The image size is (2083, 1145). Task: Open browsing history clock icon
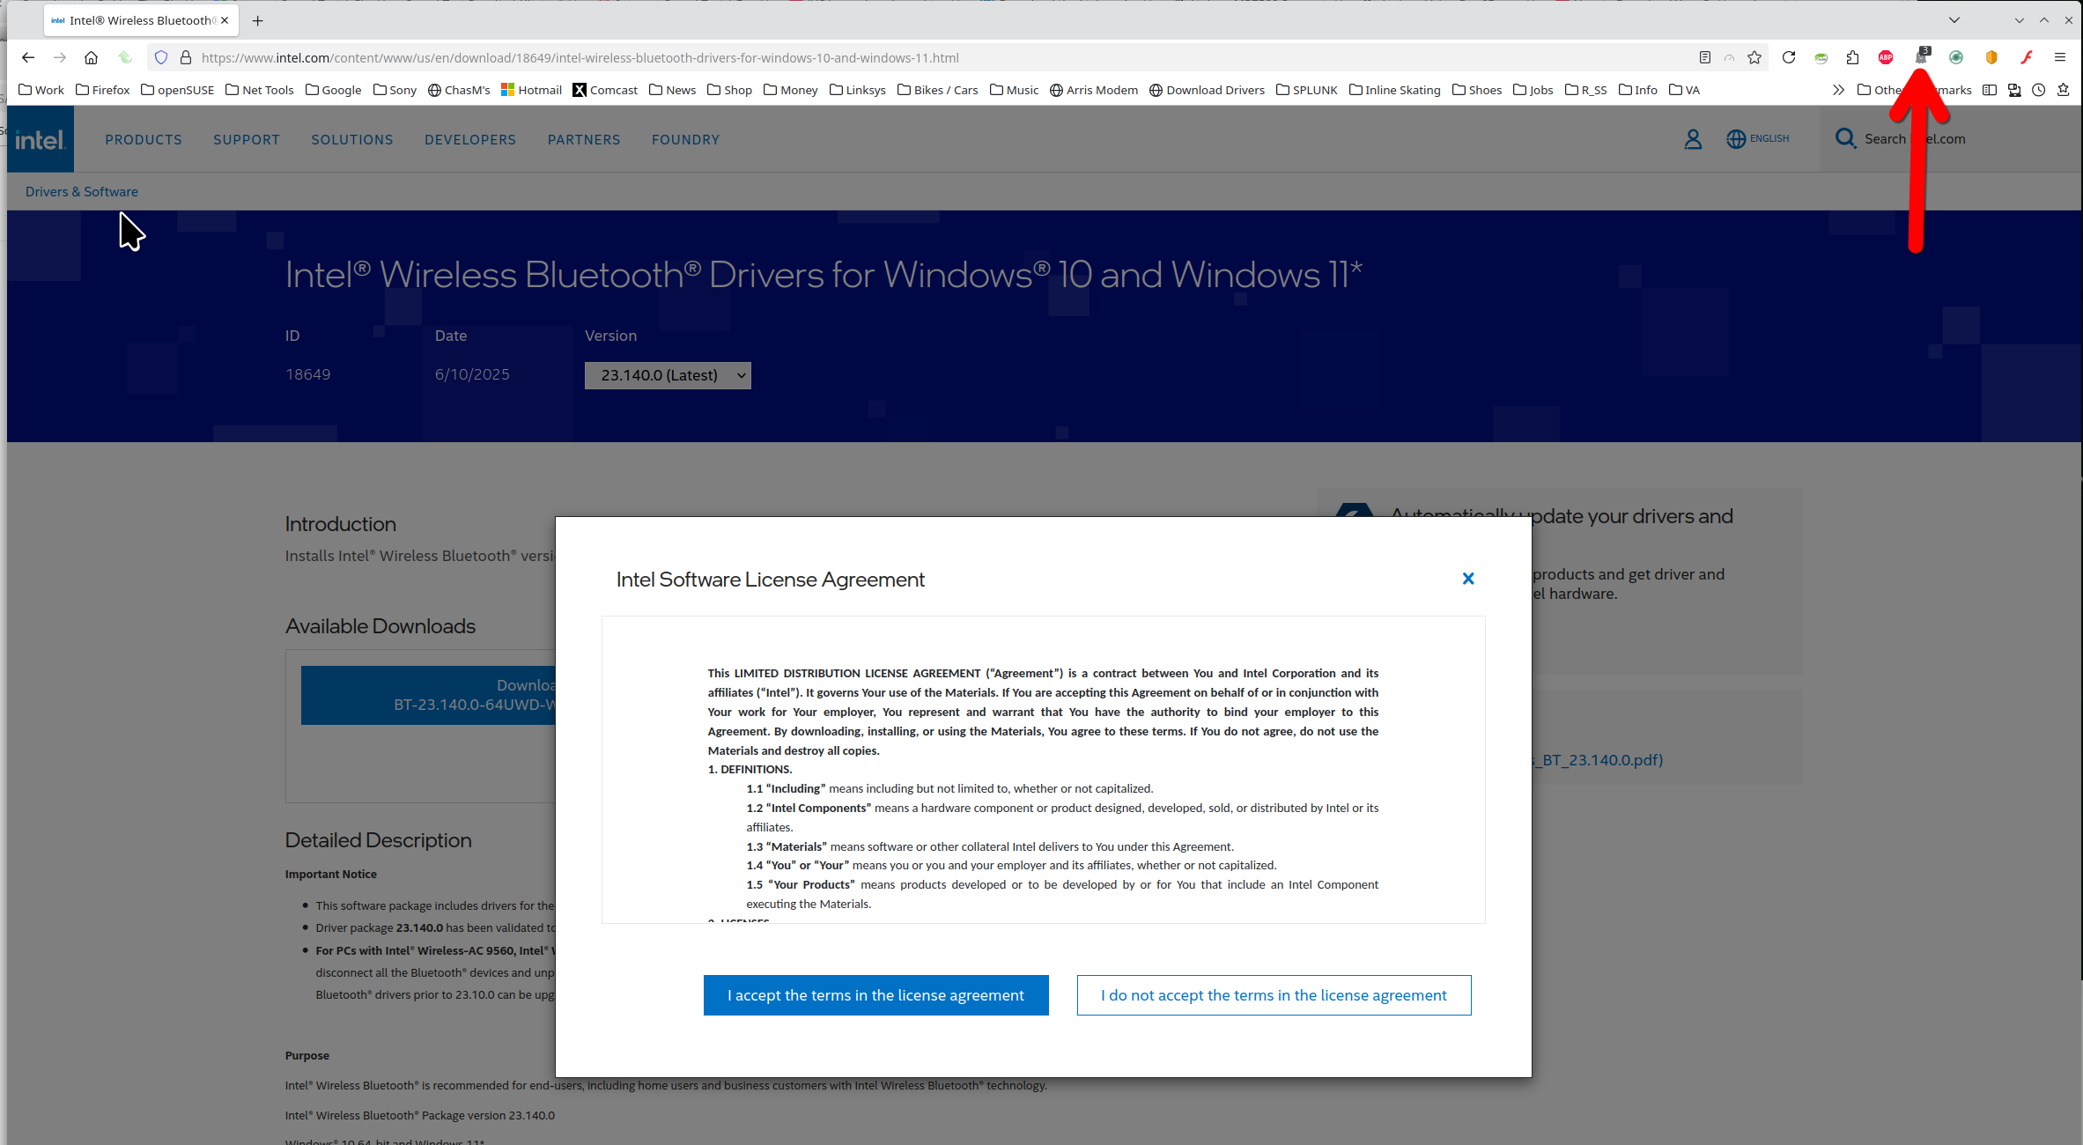tap(2038, 90)
